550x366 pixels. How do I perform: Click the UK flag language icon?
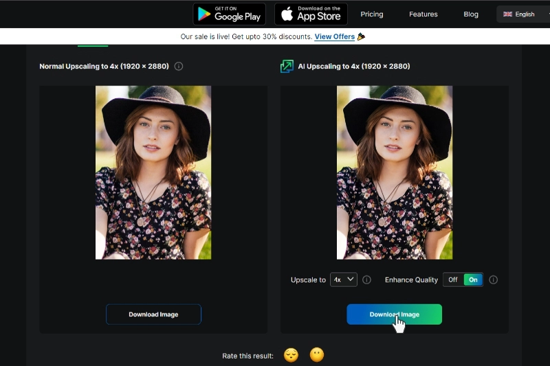(x=507, y=14)
